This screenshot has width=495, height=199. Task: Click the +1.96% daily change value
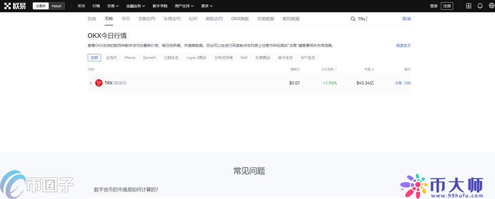pos(330,83)
